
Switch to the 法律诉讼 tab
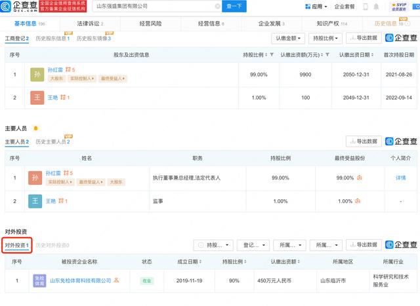[x=90, y=24]
